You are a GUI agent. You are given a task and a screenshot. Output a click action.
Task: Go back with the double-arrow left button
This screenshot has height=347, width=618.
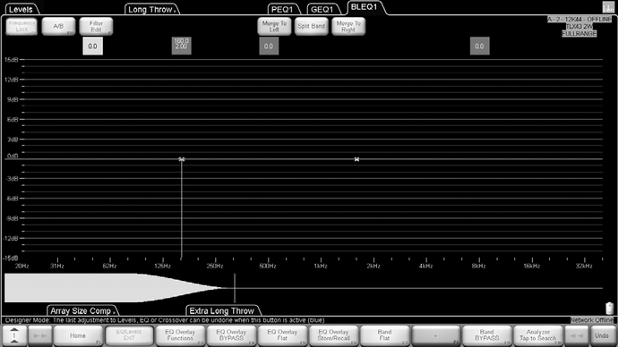(x=577, y=336)
